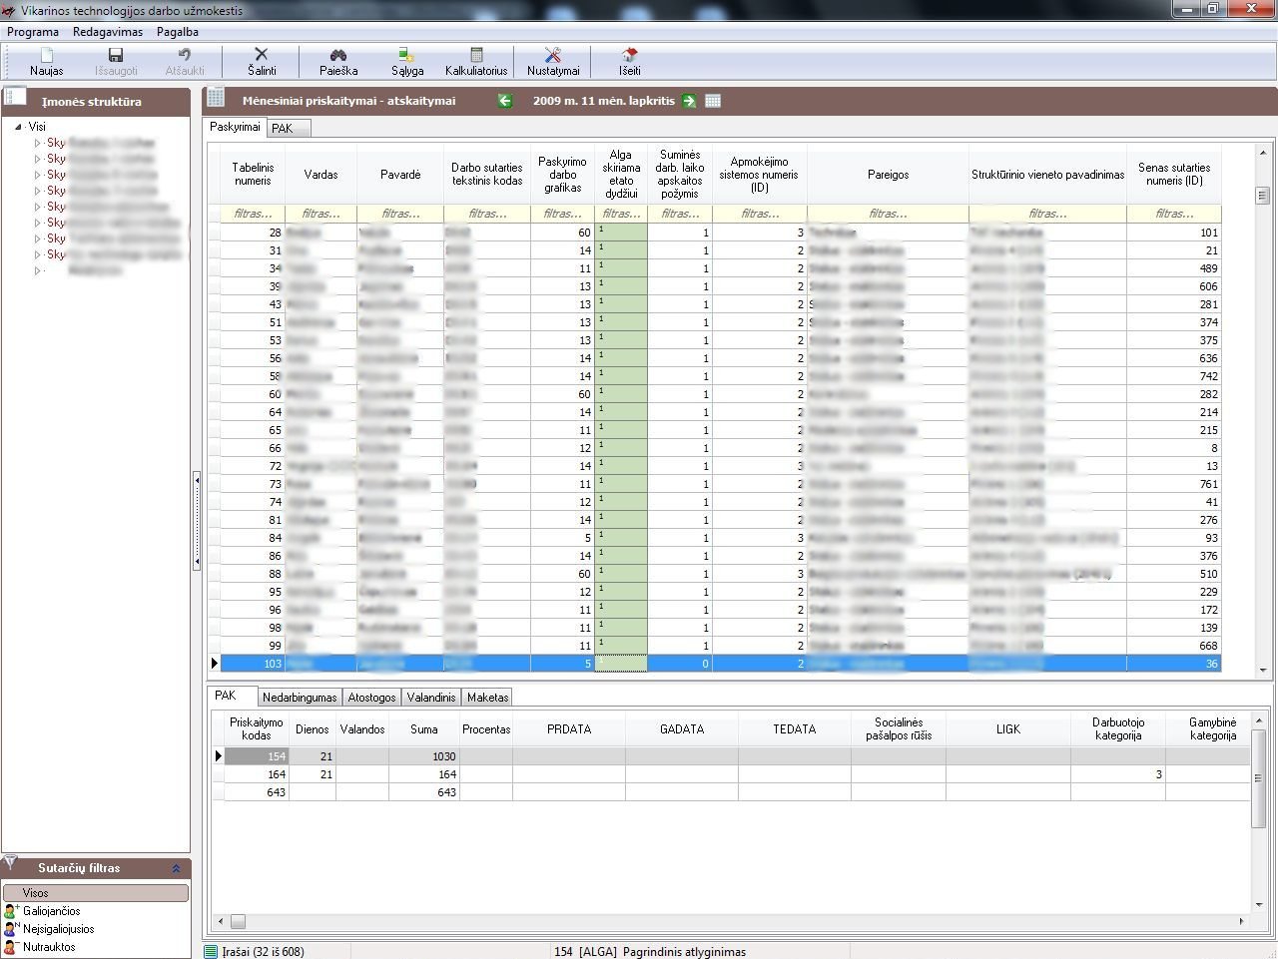Click the Įmonės struktūra panel icon
1278x959 pixels.
point(15,98)
